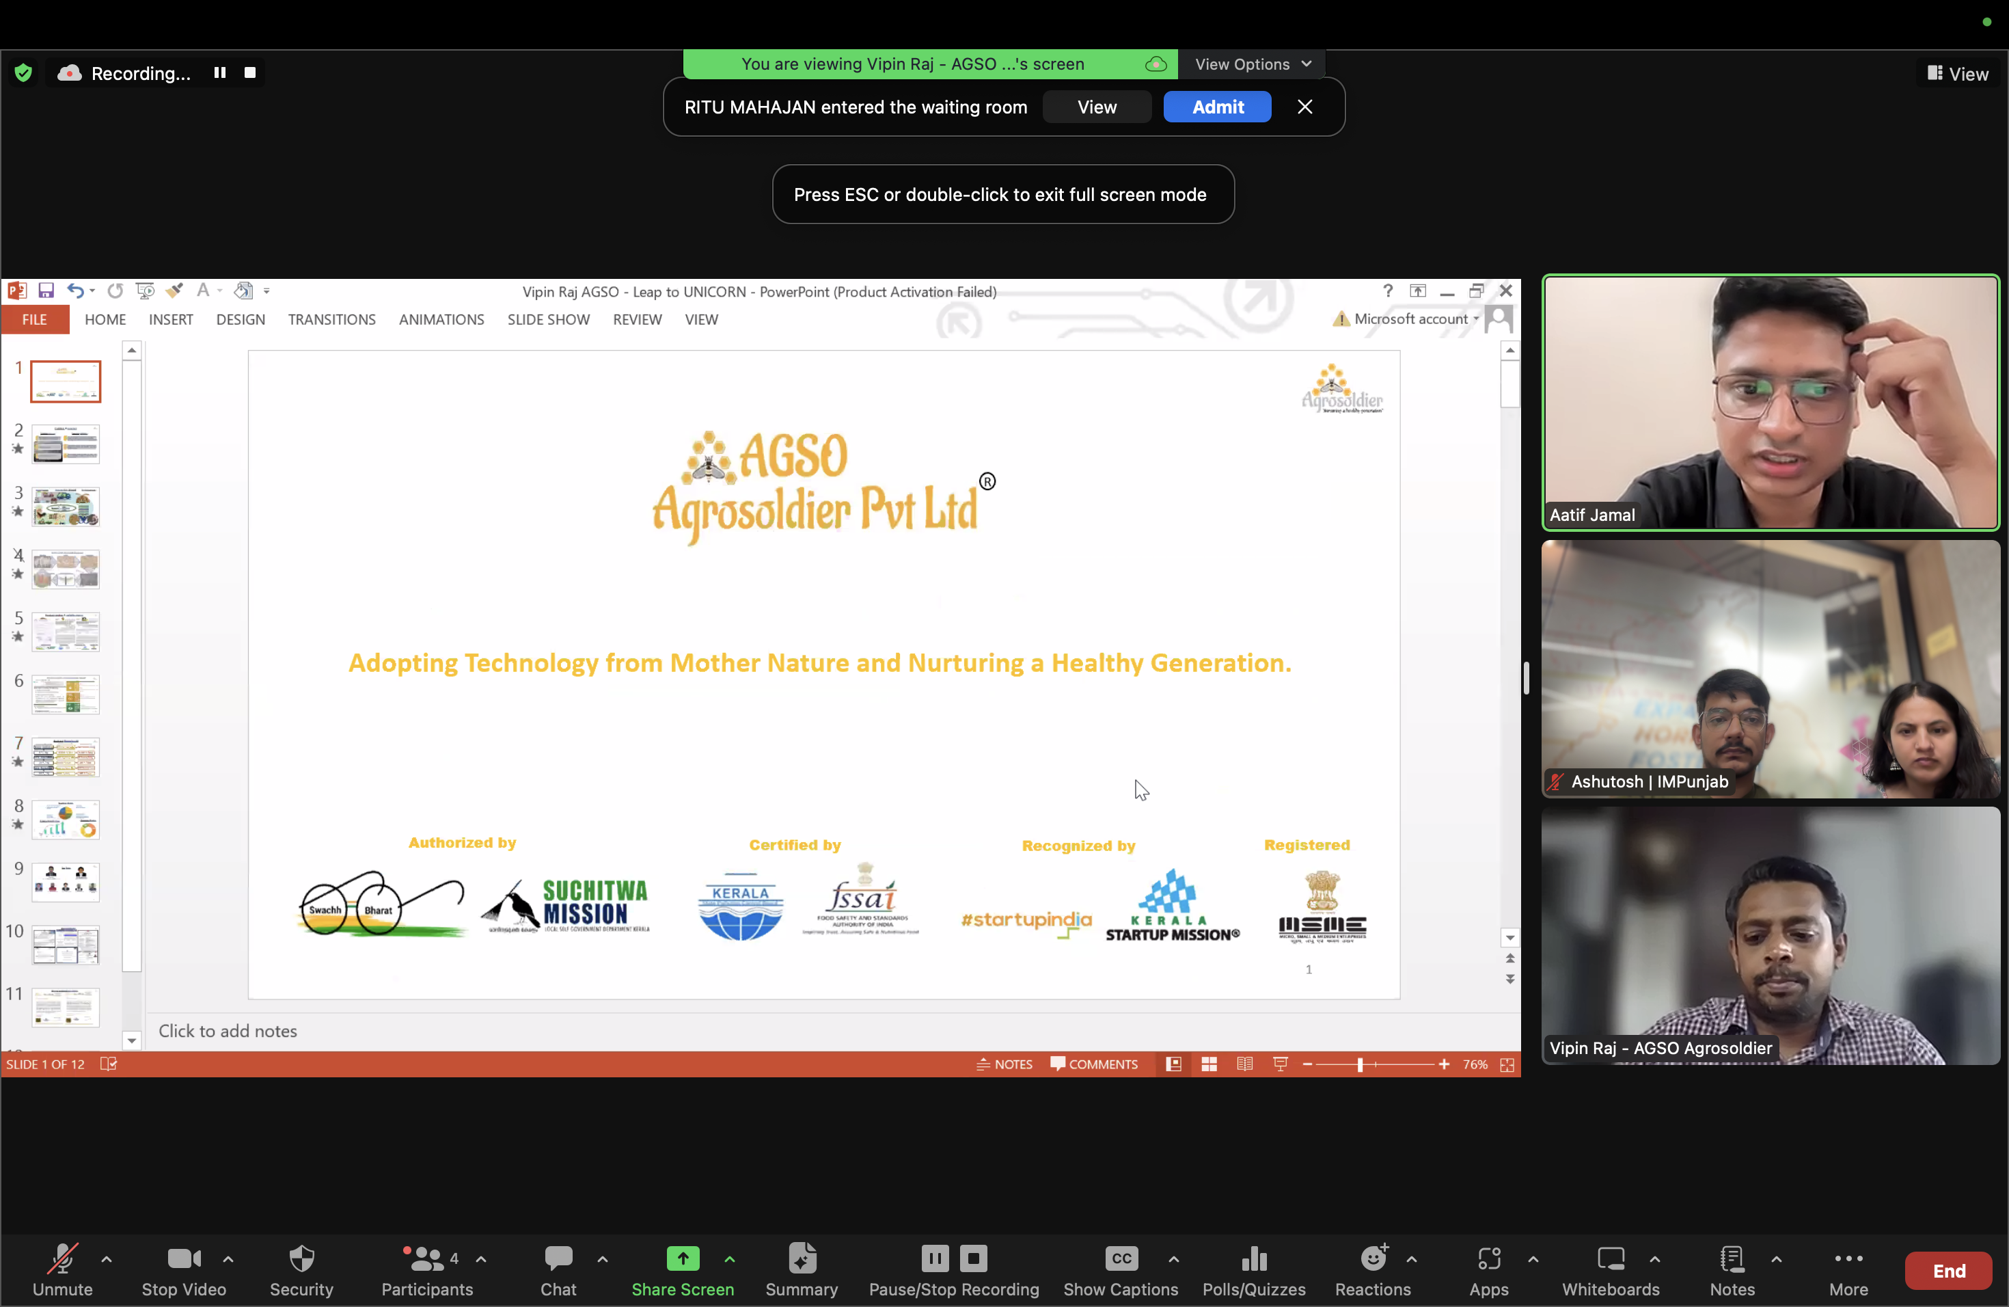Click the red End meeting button

(1948, 1271)
